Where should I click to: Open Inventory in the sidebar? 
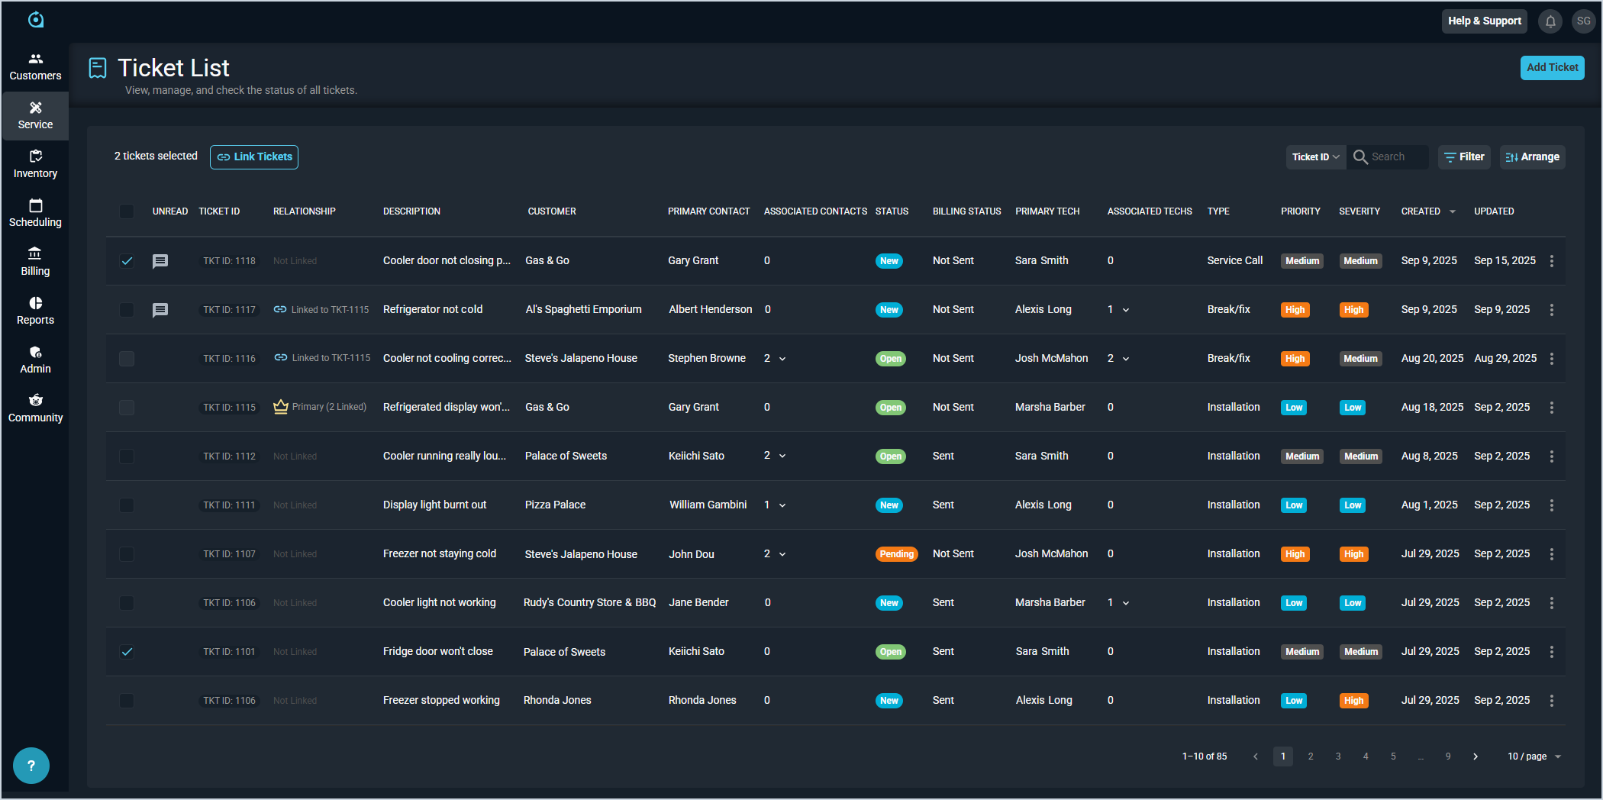pos(35,164)
